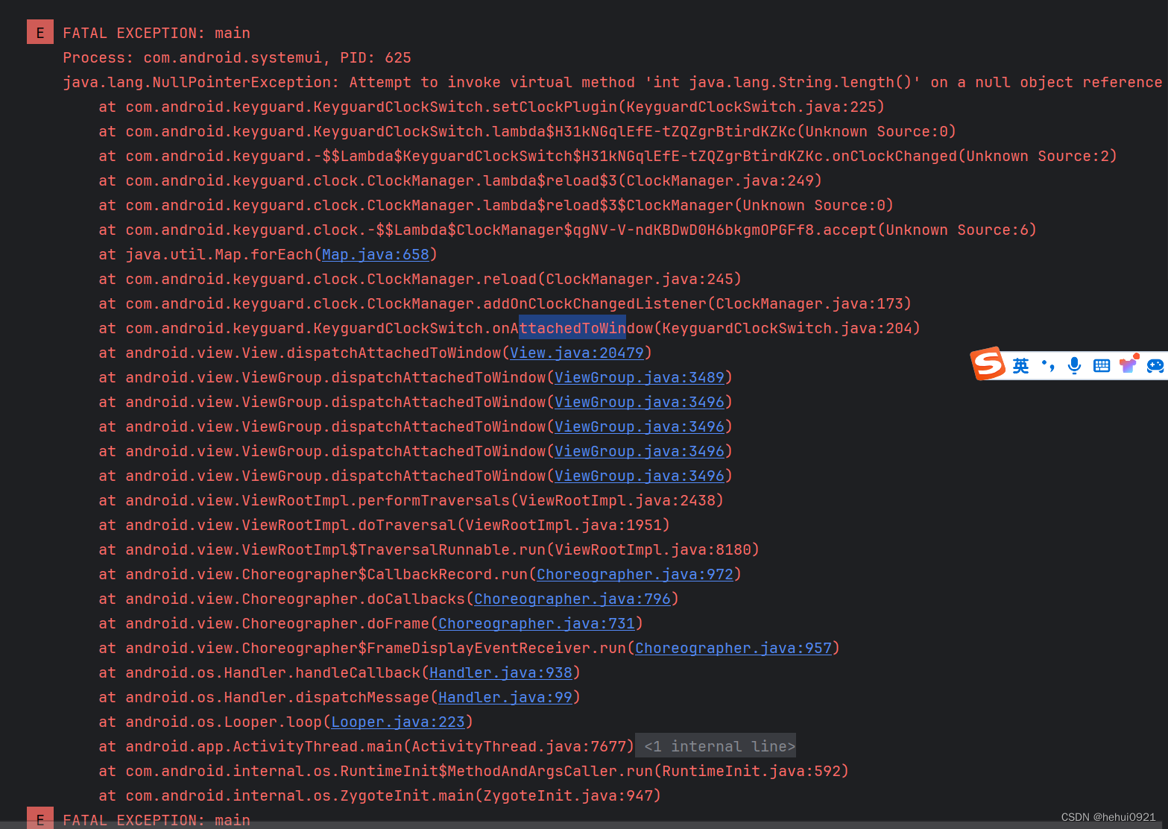
Task: Open the Choreographer.java:972 link
Action: tap(635, 574)
